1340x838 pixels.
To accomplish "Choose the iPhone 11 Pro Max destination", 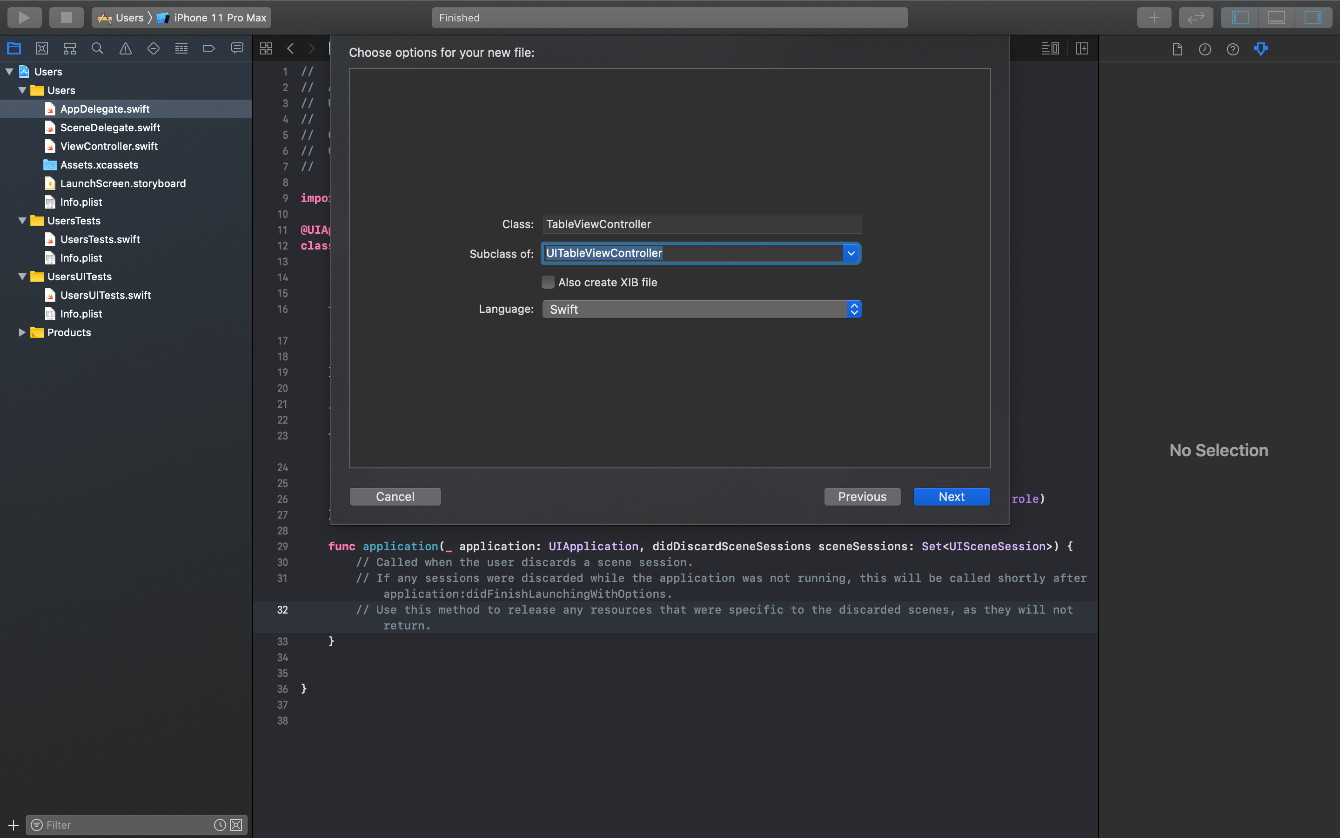I will pyautogui.click(x=212, y=18).
